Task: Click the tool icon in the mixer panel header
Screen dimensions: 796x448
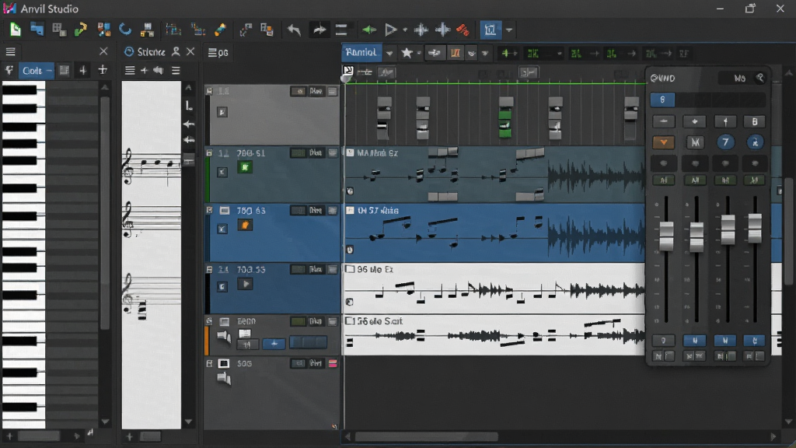Action: click(760, 78)
